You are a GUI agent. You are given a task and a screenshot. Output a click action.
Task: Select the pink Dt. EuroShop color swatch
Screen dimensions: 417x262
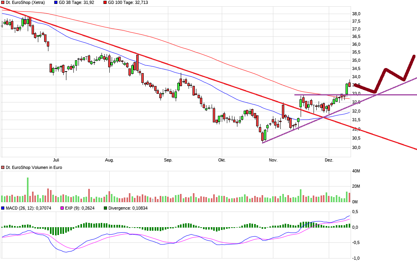[3, 3]
